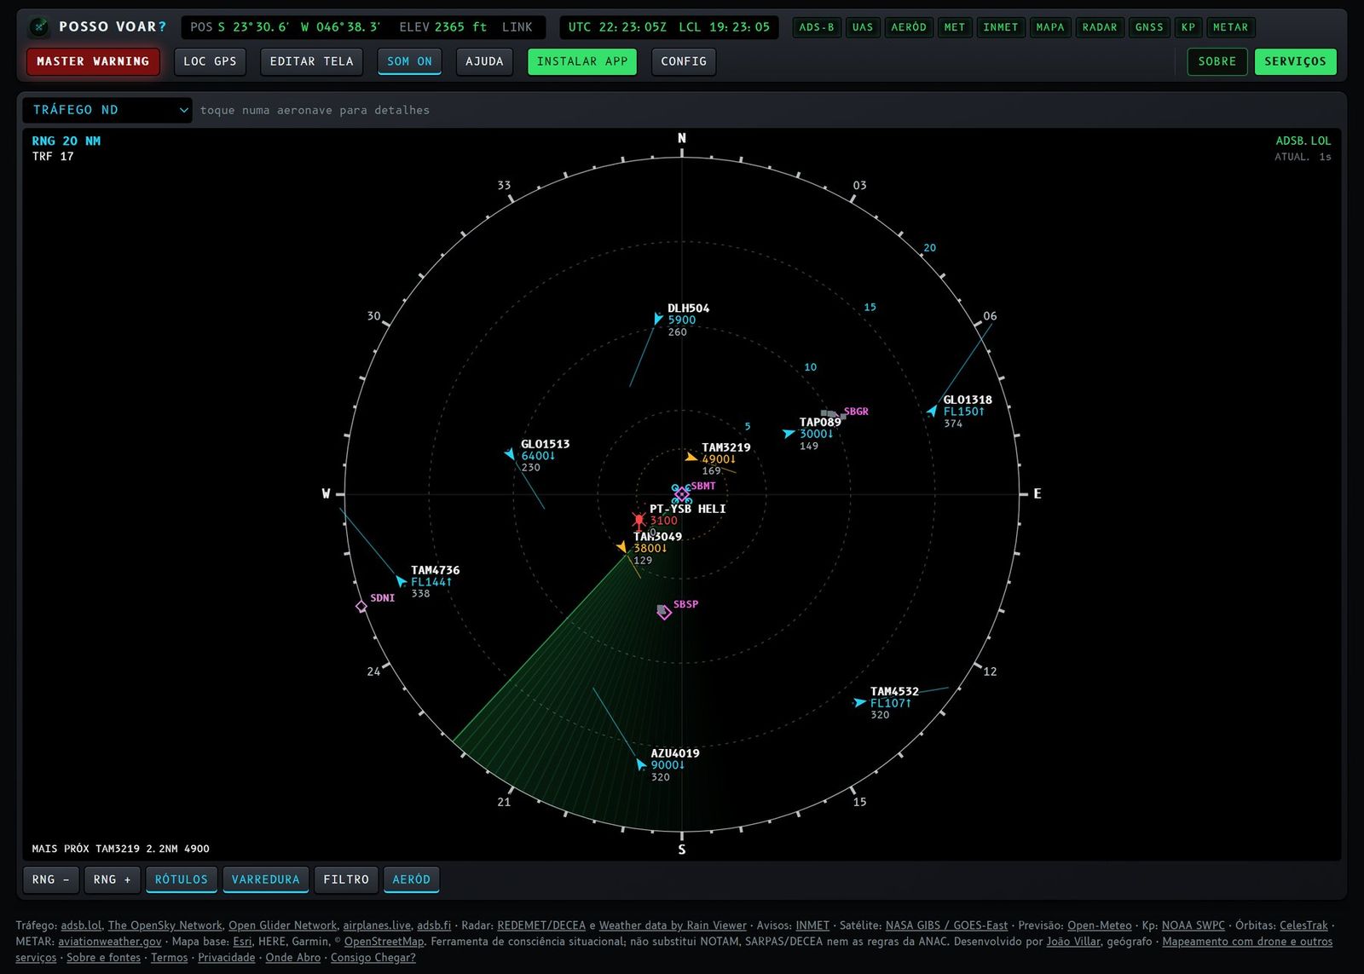Toggle the AERÓD aerodromes overlay button
The width and height of the screenshot is (1364, 974).
[412, 879]
